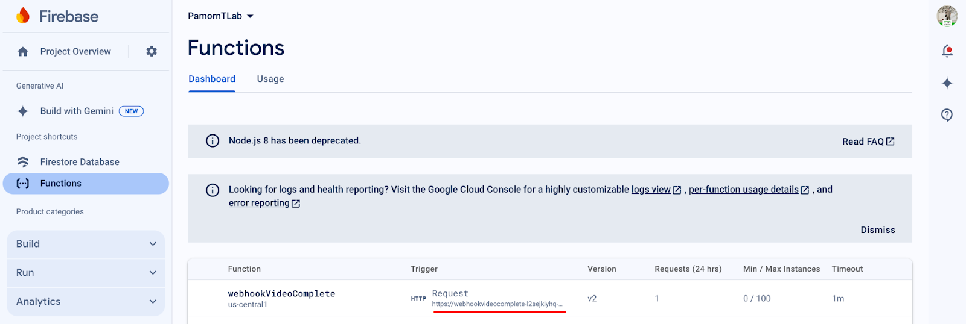Image resolution: width=966 pixels, height=324 pixels.
Task: Click Min / Max Instances column header
Action: pos(782,269)
